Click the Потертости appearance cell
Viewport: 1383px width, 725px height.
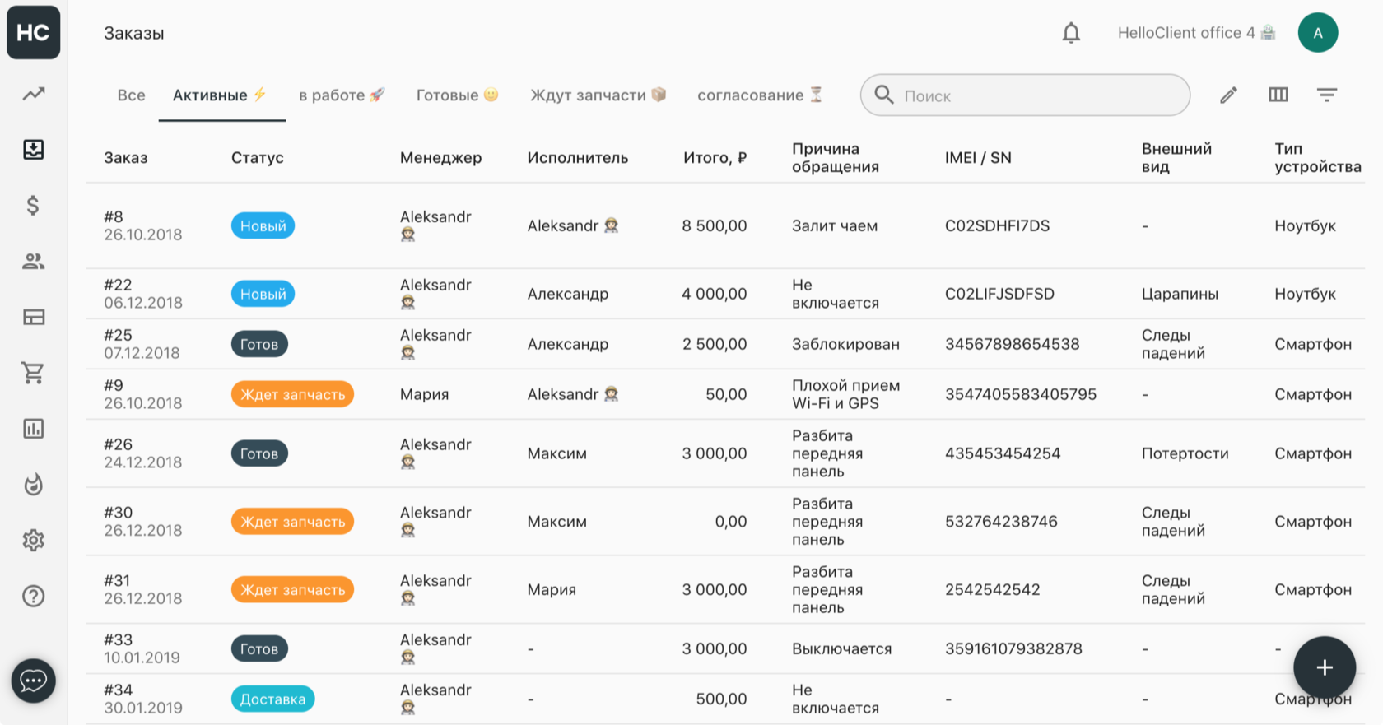(1185, 453)
